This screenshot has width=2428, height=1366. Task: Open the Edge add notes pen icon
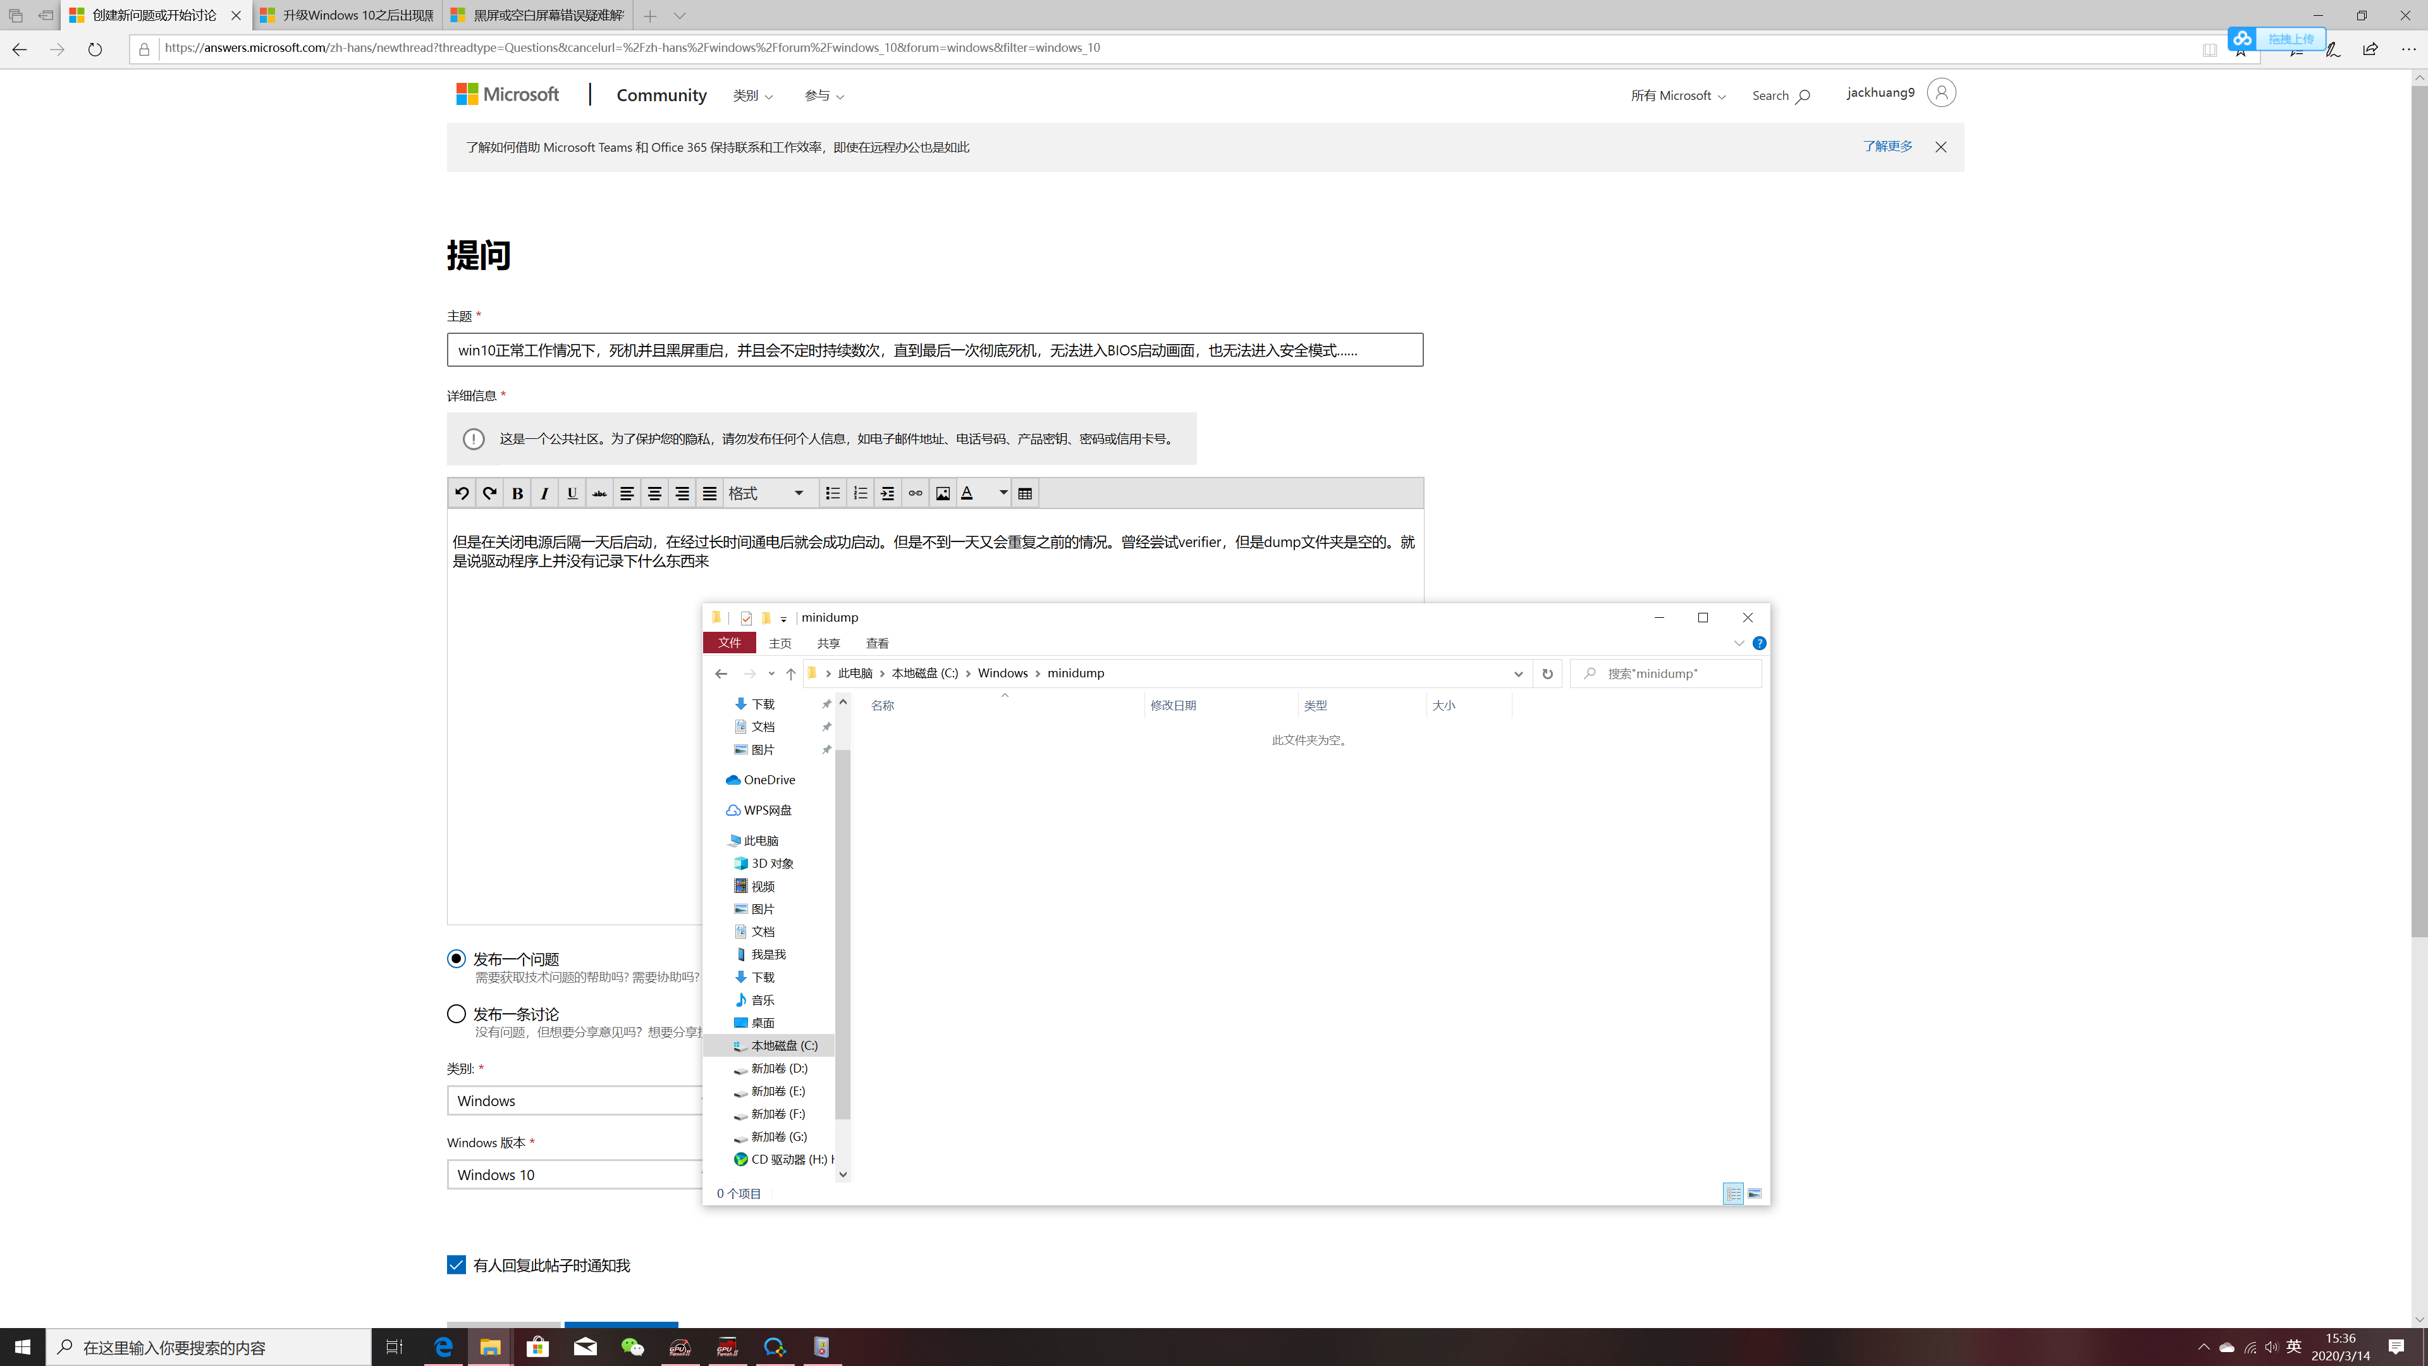coord(2333,49)
